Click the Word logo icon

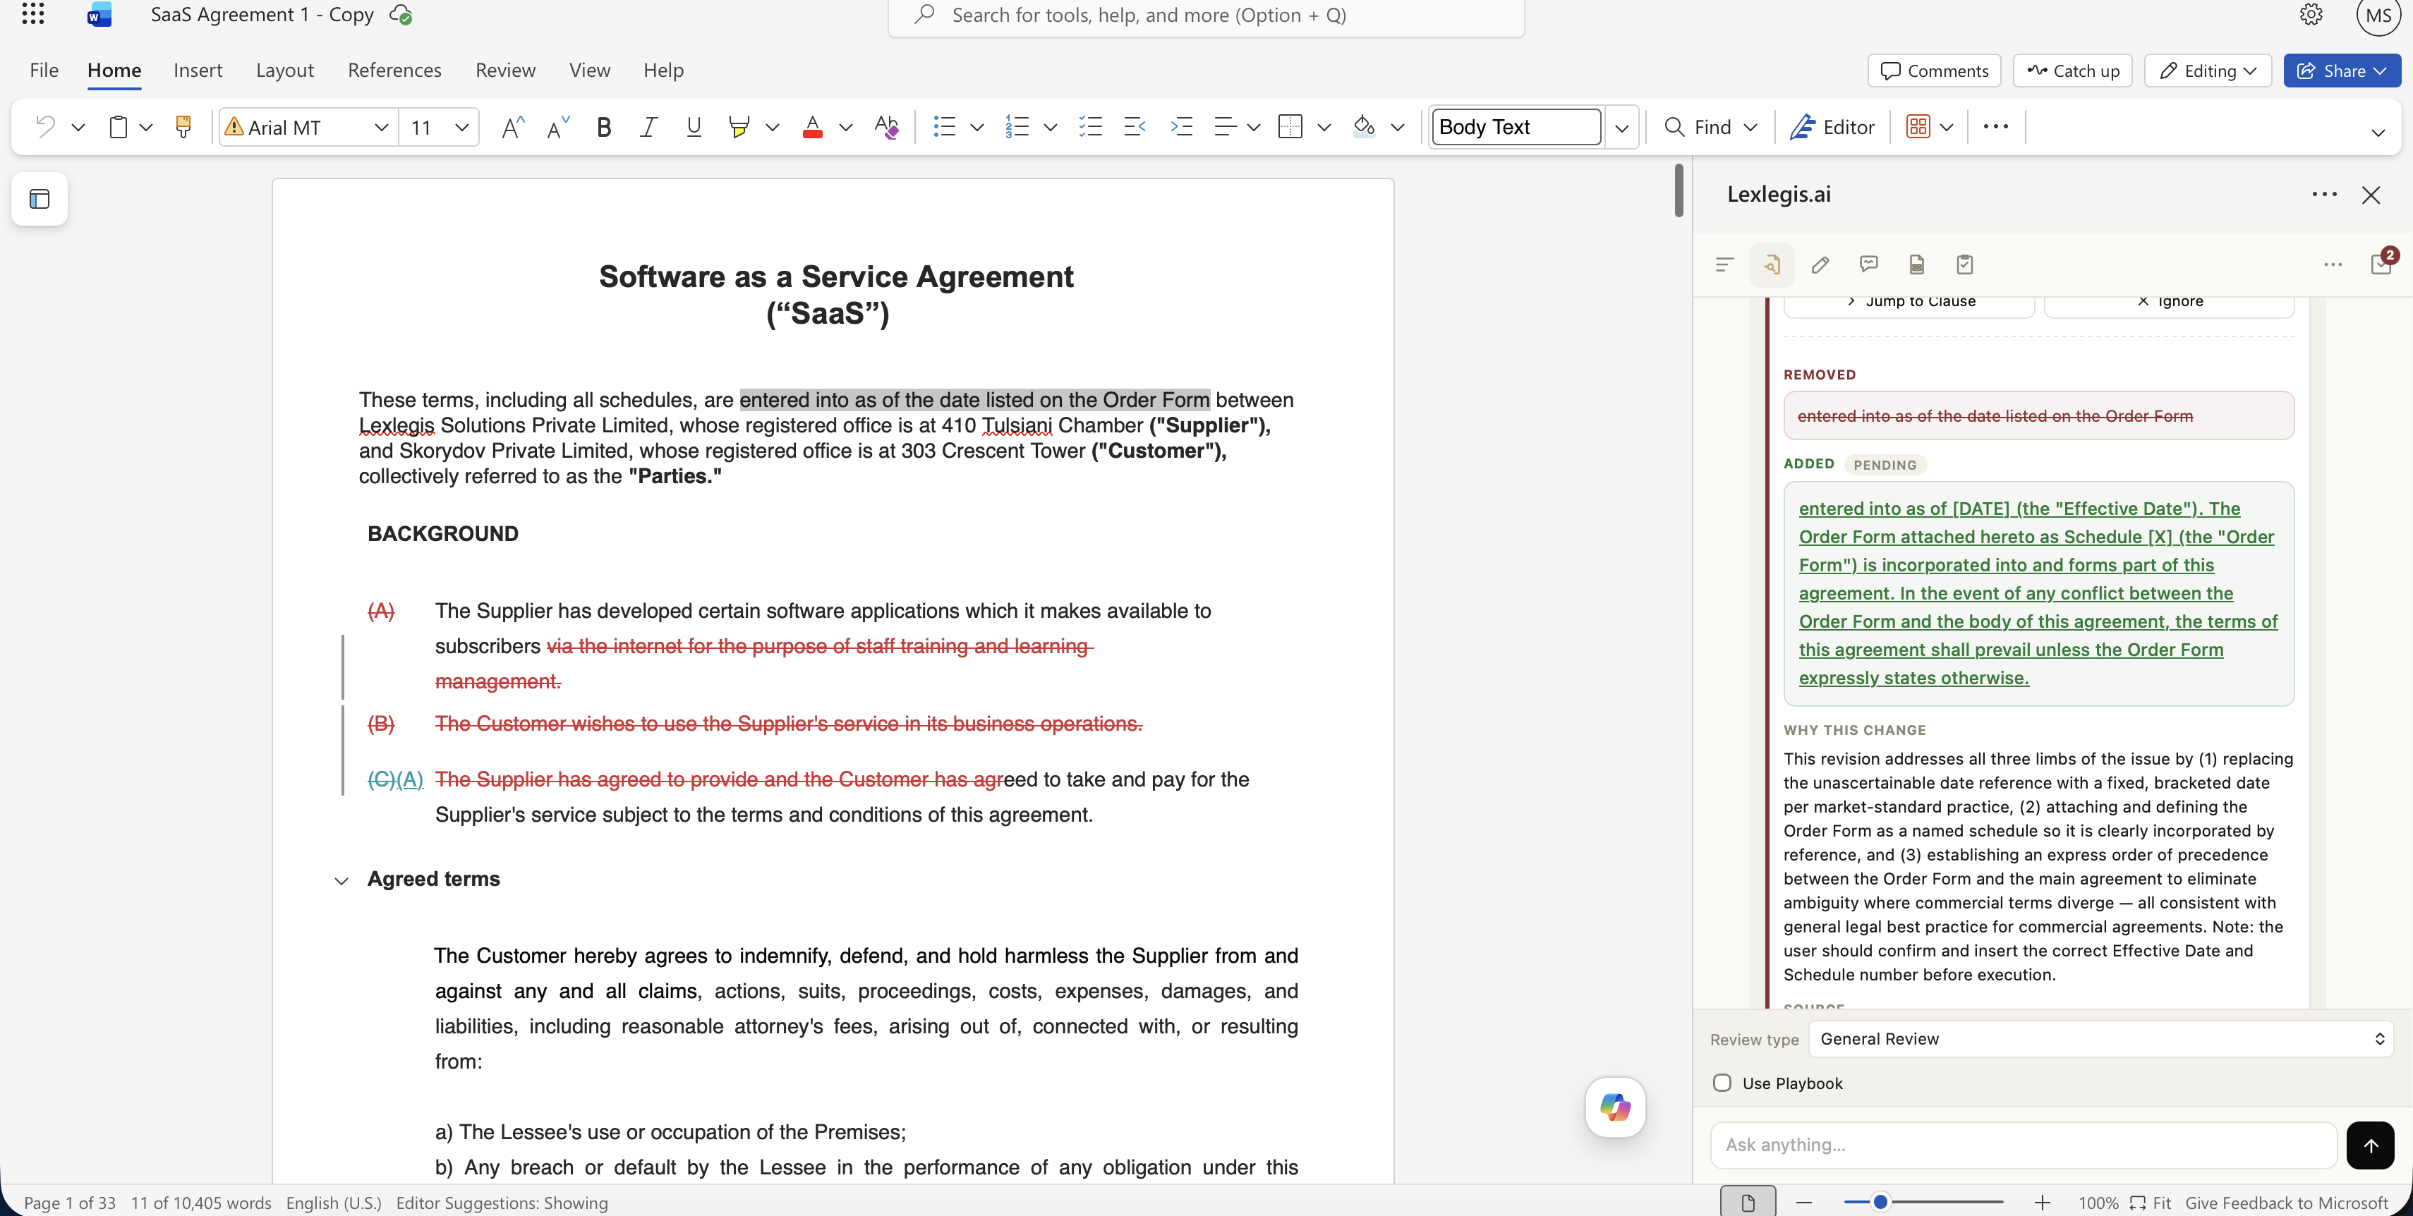99,15
